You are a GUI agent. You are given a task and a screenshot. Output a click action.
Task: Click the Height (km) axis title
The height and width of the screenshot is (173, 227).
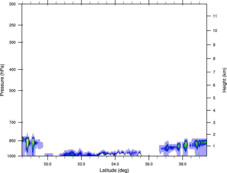[224, 80]
